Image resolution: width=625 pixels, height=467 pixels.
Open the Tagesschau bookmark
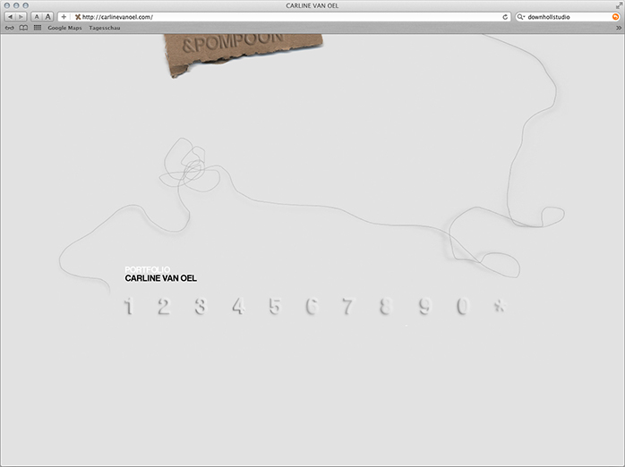click(105, 28)
